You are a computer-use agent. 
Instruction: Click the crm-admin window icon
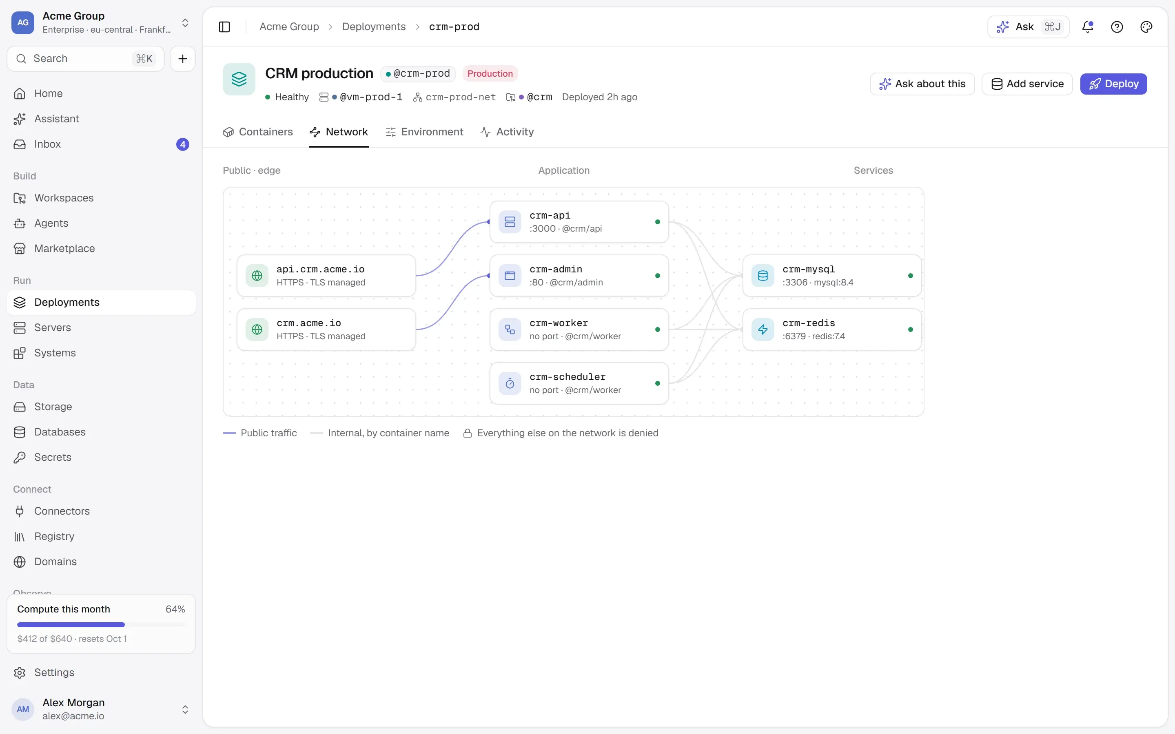pyautogui.click(x=510, y=276)
